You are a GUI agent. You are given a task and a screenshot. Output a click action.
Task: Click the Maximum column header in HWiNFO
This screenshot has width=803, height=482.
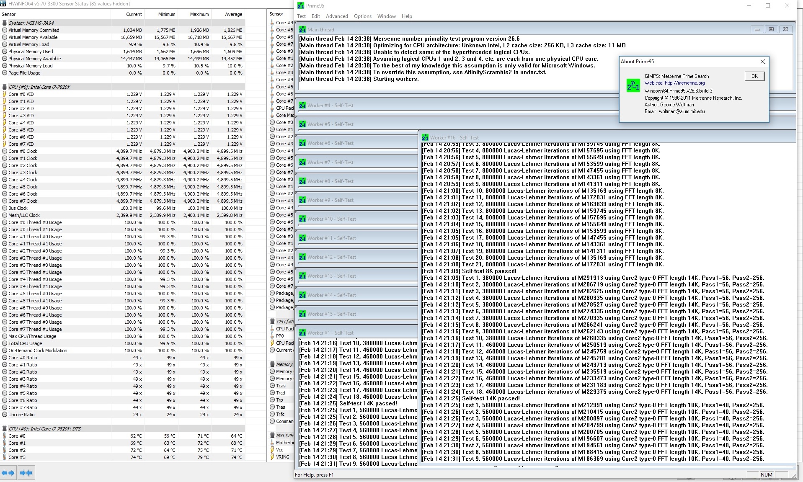point(199,14)
